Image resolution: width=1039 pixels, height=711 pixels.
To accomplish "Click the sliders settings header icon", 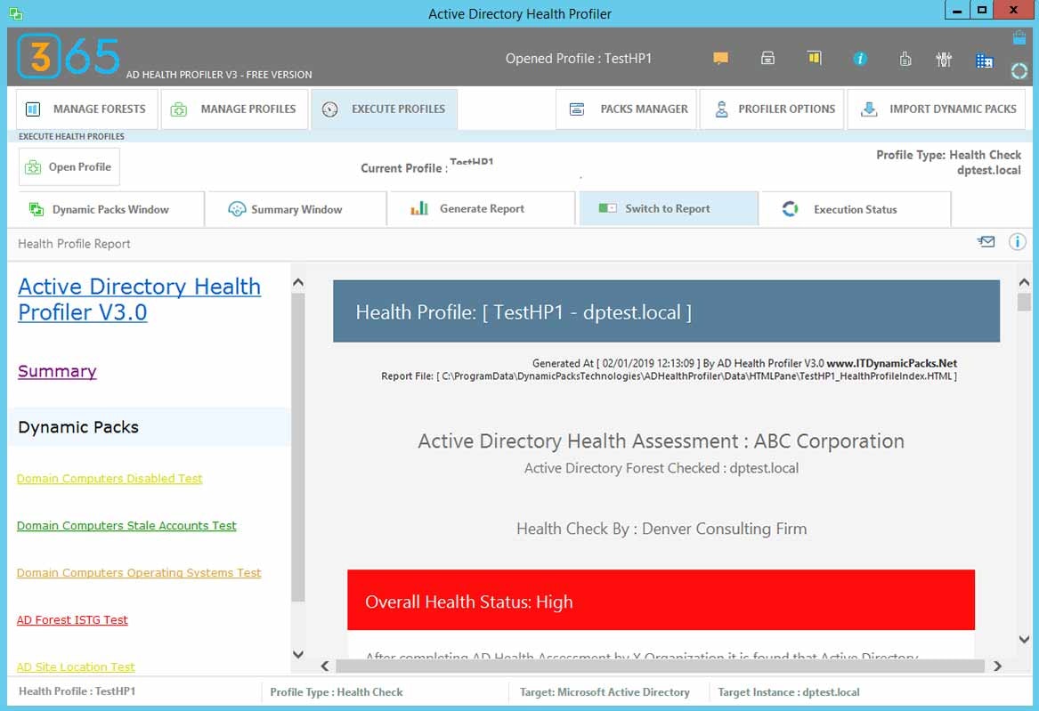I will pyautogui.click(x=944, y=60).
